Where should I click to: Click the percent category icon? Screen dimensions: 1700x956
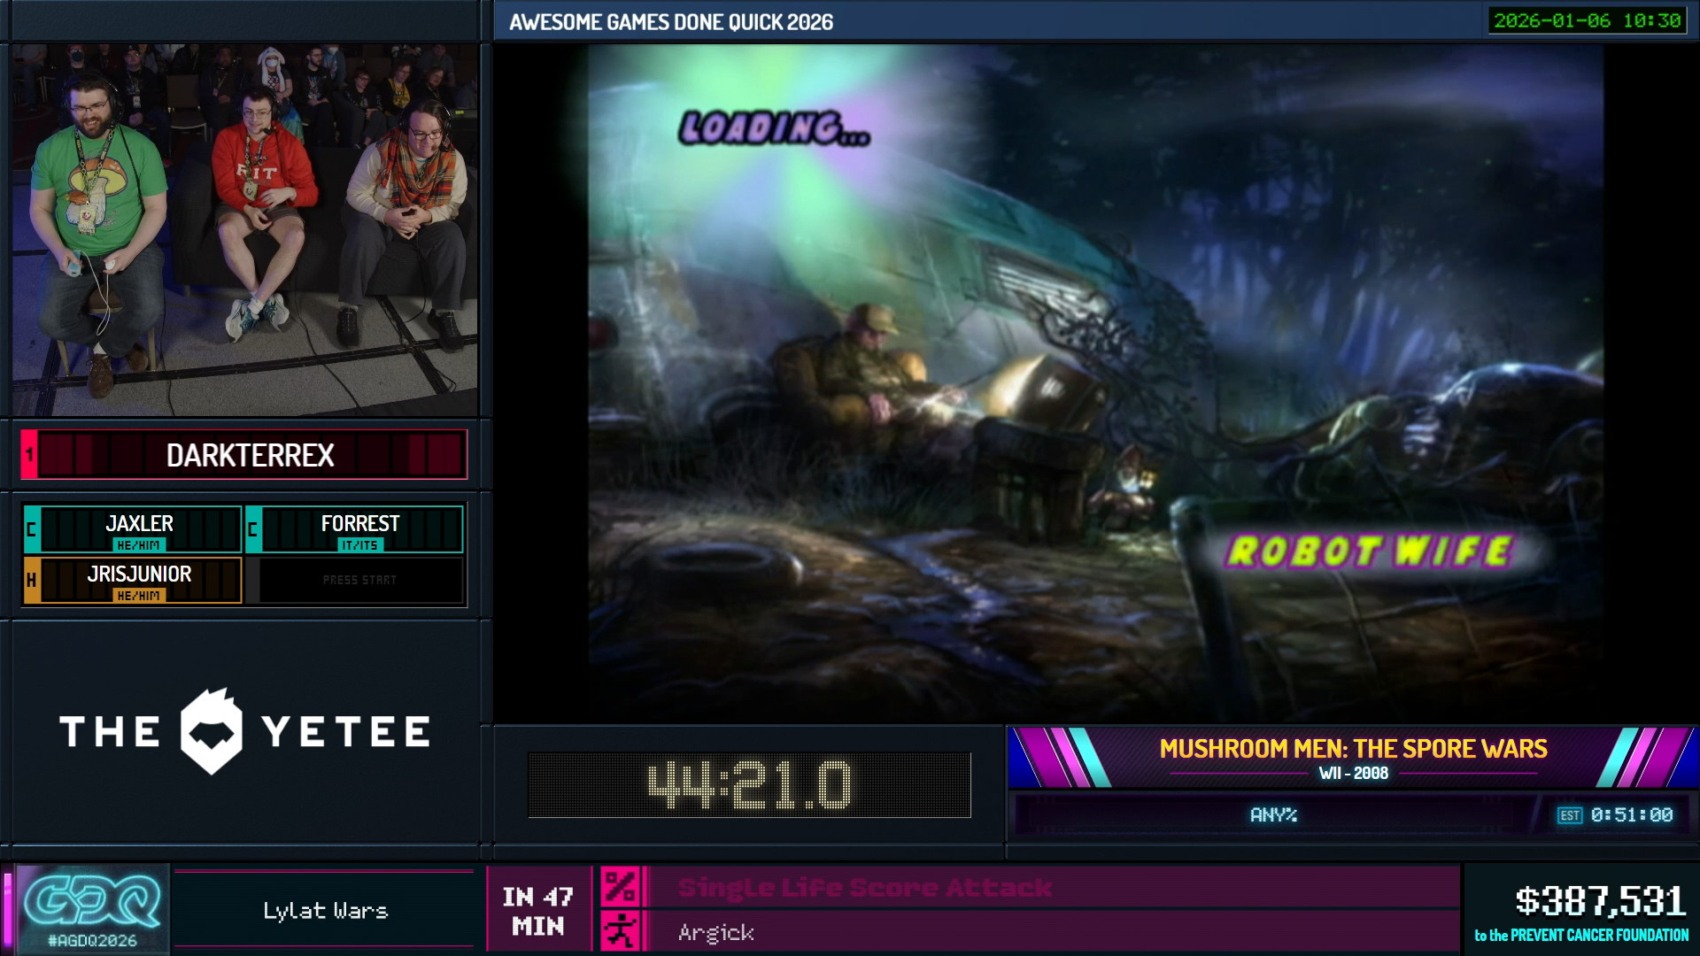point(620,887)
